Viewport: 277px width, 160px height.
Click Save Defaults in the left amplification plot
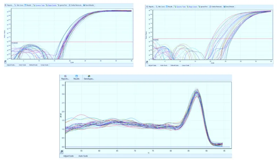click(x=89, y=5)
